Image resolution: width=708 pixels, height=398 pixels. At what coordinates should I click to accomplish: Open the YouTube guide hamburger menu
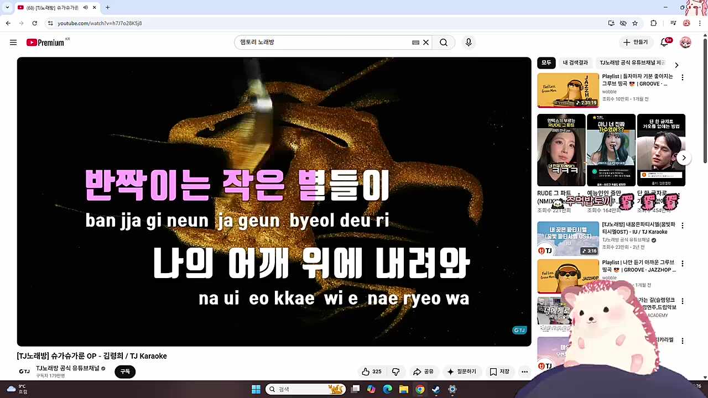click(13, 43)
